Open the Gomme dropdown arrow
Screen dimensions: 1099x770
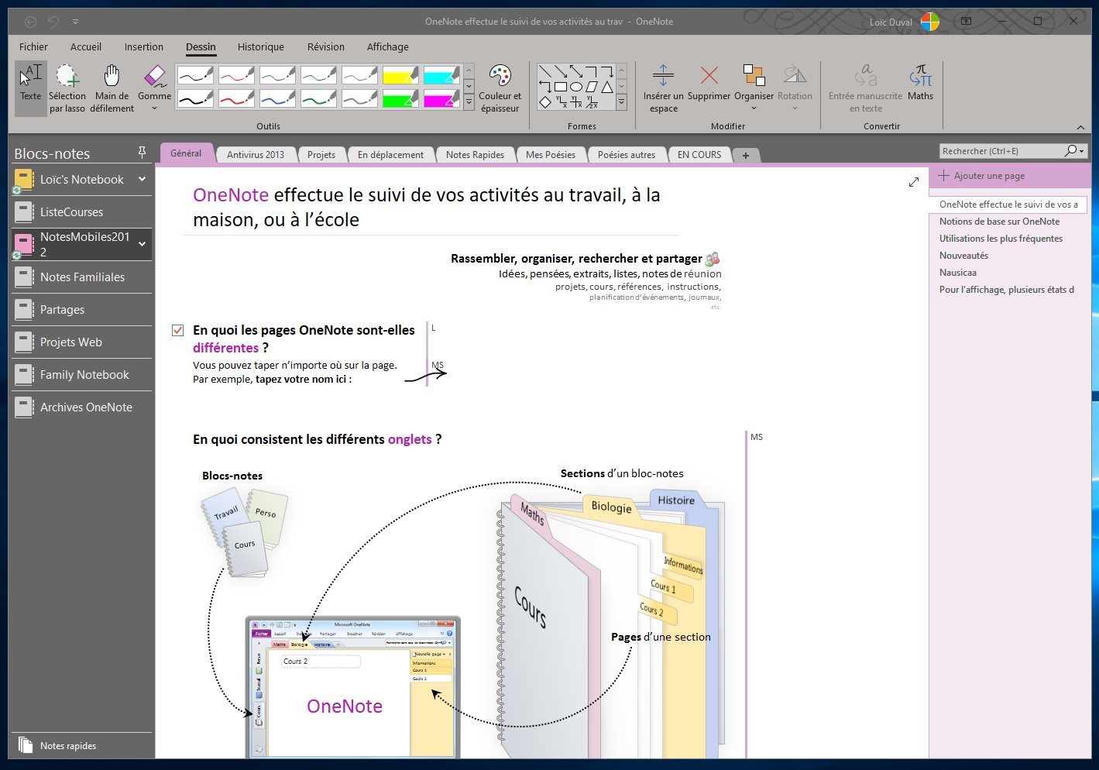[x=155, y=108]
